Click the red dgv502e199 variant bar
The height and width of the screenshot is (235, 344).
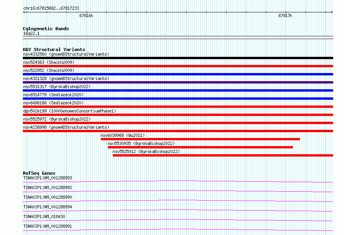(178, 115)
